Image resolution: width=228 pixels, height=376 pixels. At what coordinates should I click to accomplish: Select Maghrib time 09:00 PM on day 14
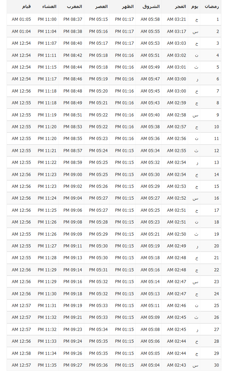pos(73,175)
